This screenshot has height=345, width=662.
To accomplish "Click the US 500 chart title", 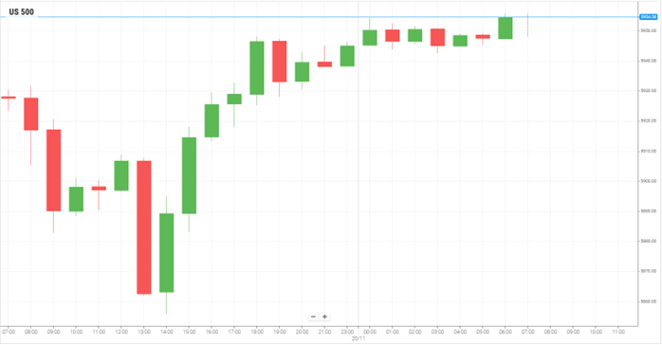I will 21,11.
